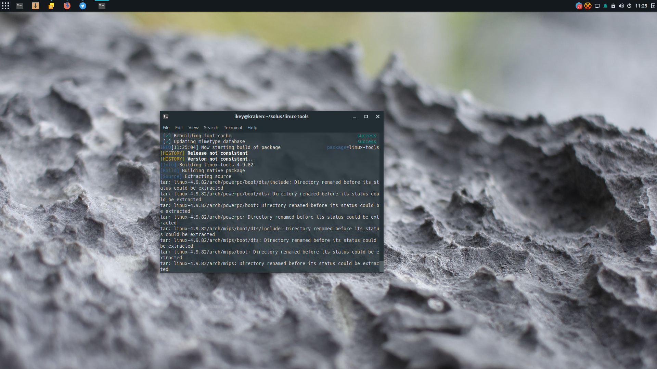The height and width of the screenshot is (369, 657).
Task: Maximize the linux-tools terminal window
Action: pos(366,117)
